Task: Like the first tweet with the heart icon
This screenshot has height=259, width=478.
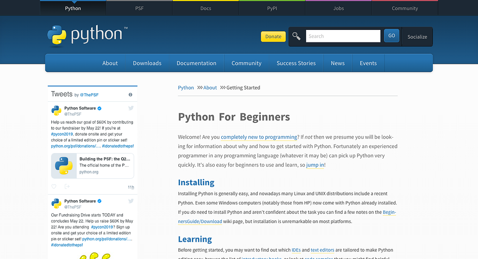Action: click(x=54, y=187)
